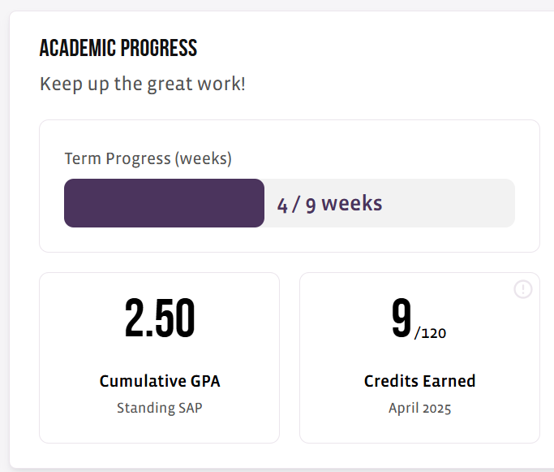
Task: Click the April 2025 date text
Action: point(419,408)
